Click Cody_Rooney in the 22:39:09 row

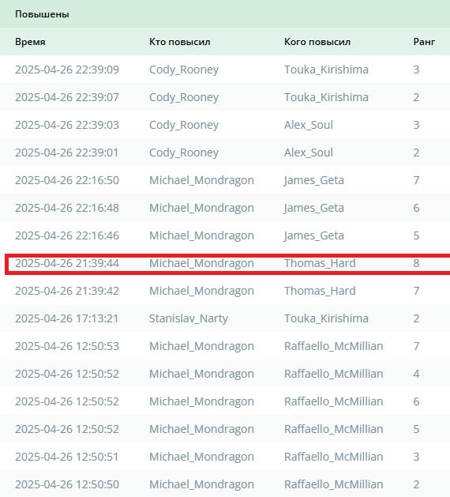(184, 70)
